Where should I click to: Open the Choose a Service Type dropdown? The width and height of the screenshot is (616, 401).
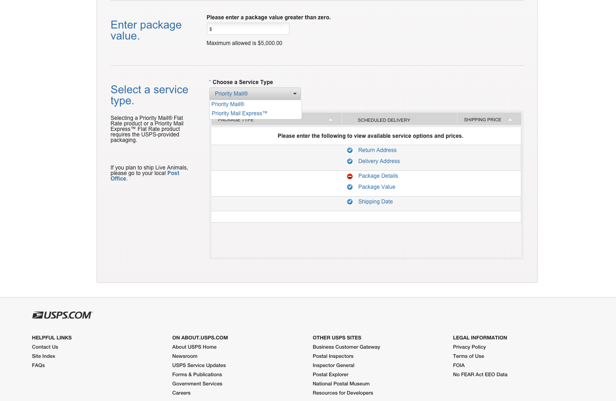tap(255, 94)
